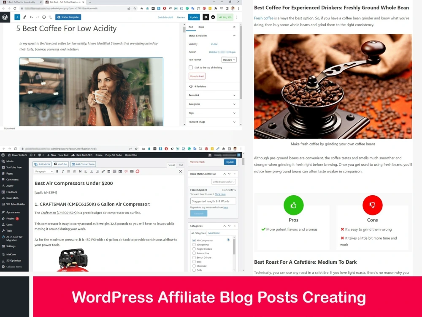Check the Automotive category
Screen dimensions: 422x317
pyautogui.click(x=194, y=253)
